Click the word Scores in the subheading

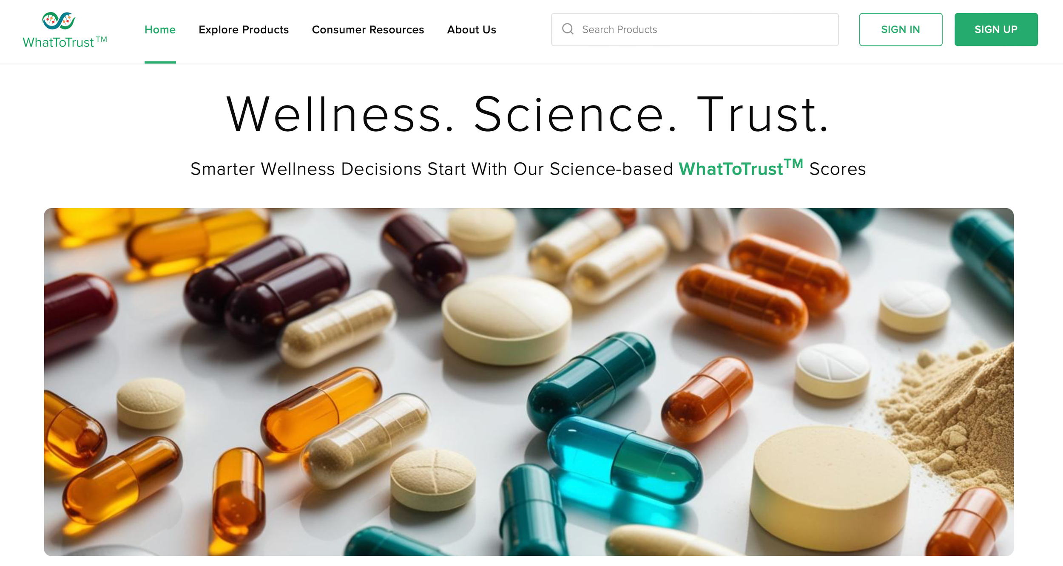pyautogui.click(x=837, y=169)
